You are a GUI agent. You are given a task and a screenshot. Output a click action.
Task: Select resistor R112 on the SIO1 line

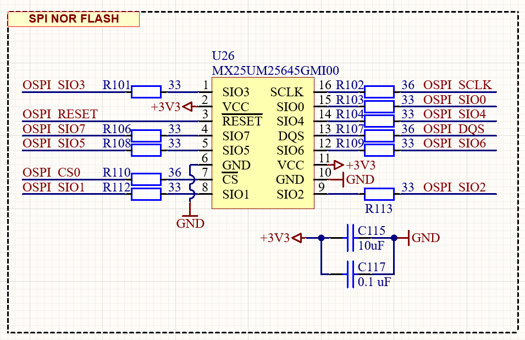pos(145,193)
